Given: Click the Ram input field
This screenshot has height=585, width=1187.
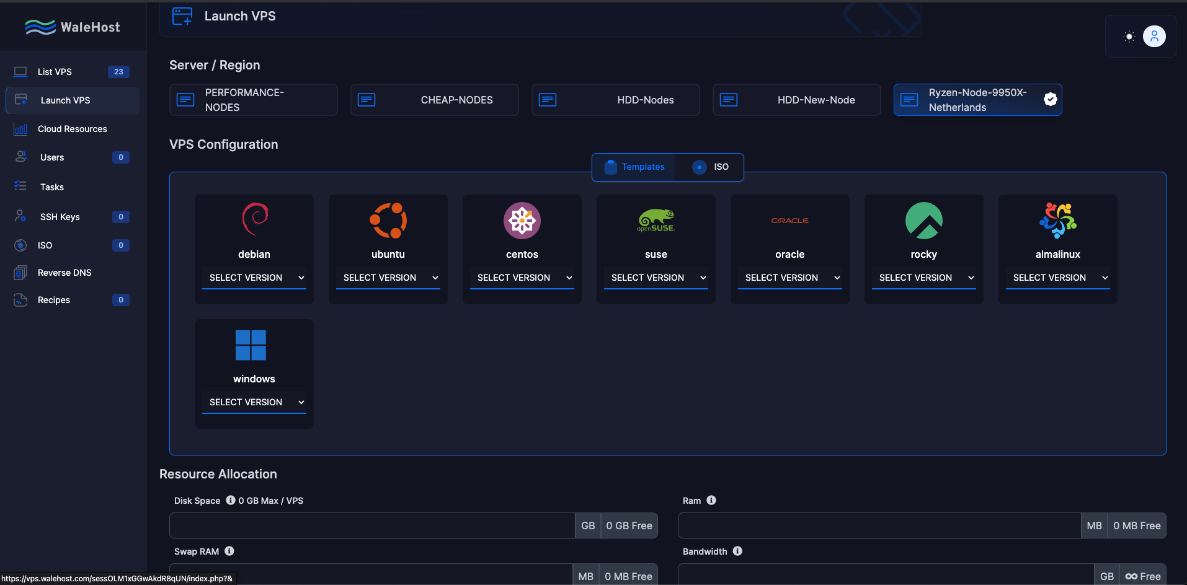Looking at the screenshot, I should [x=879, y=526].
